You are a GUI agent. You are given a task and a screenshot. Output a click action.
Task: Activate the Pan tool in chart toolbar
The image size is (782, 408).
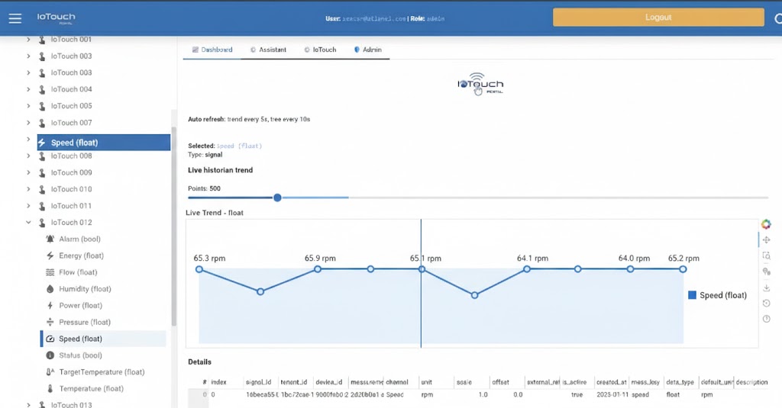click(x=766, y=240)
